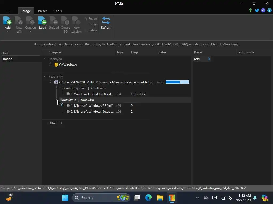Open the hamburger main menu
Image resolution: width=273 pixels, height=204 pixels.
tap(8, 11)
